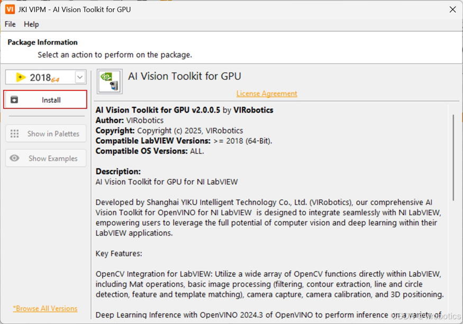This screenshot has height=324, width=463.
Task: Click the Package Information heading
Action: click(x=42, y=42)
